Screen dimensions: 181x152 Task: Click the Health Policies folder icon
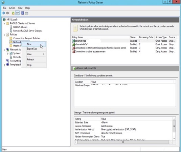pos(11,46)
